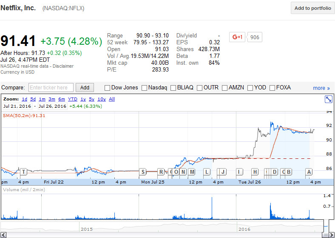
Task: Tick the YOD comparison checkbox
Action: 250,88
